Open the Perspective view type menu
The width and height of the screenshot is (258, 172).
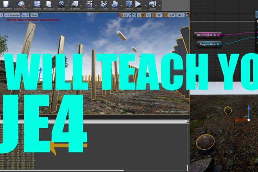pos(12,15)
